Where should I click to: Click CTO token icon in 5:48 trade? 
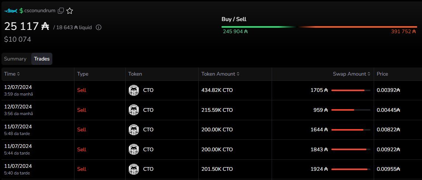pyautogui.click(x=134, y=129)
